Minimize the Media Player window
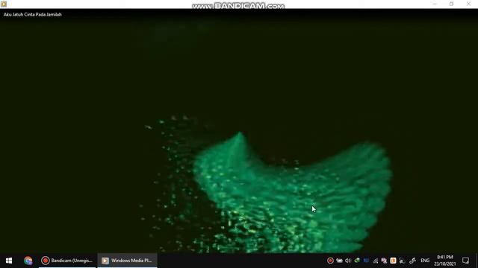 (x=435, y=4)
